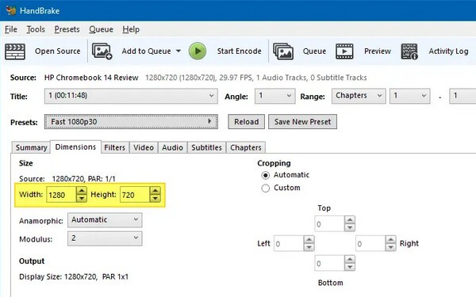The height and width of the screenshot is (297, 476).
Task: Click the Bottom crop value field
Action: pyautogui.click(x=329, y=263)
